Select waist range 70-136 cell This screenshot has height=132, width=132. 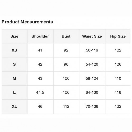pyautogui.click(x=92, y=106)
